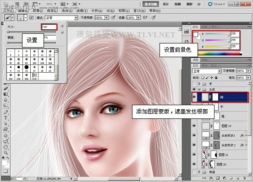The width and height of the screenshot is (253, 182).
Task: Toggle lock transparent pixels icon
Action: point(203,78)
